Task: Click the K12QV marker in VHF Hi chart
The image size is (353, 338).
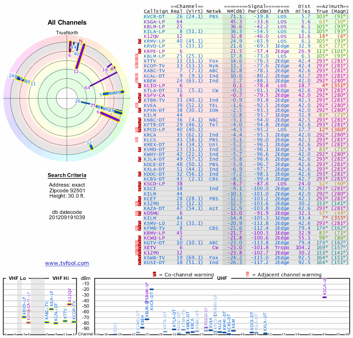Action: click(69, 304)
